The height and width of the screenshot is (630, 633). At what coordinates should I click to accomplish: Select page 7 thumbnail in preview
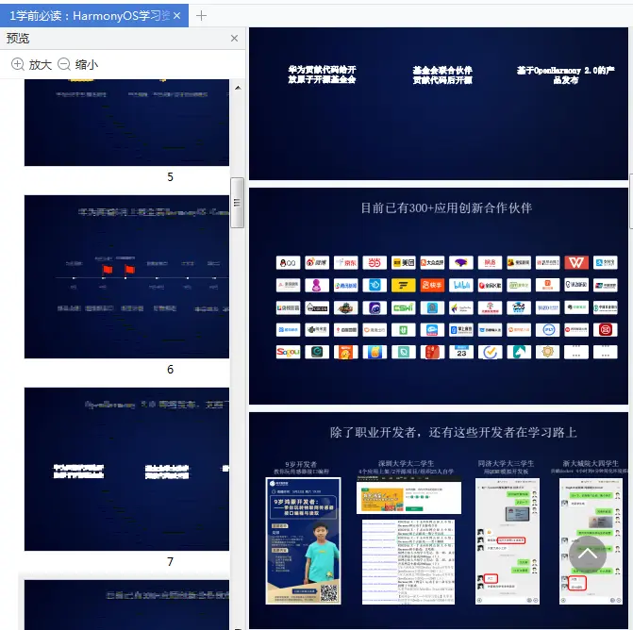(x=126, y=469)
